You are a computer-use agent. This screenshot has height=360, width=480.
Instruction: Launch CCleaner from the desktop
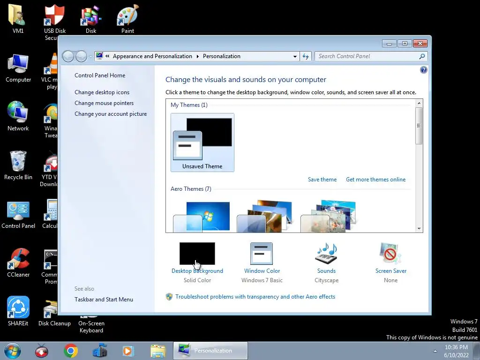[18, 262]
